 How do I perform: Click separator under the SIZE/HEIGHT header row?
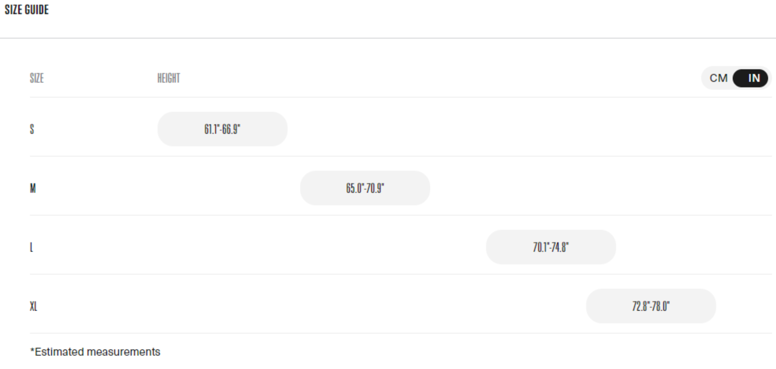pos(401,97)
